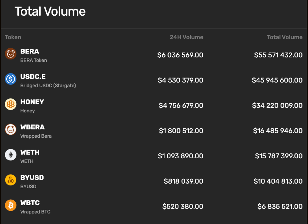The width and height of the screenshot is (308, 224).
Task: Click the BYUSD yellow token icon
Action: 11,180
